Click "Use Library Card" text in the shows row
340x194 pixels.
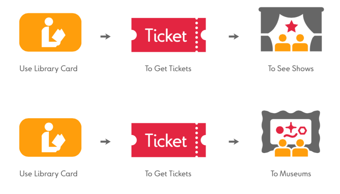click(49, 69)
